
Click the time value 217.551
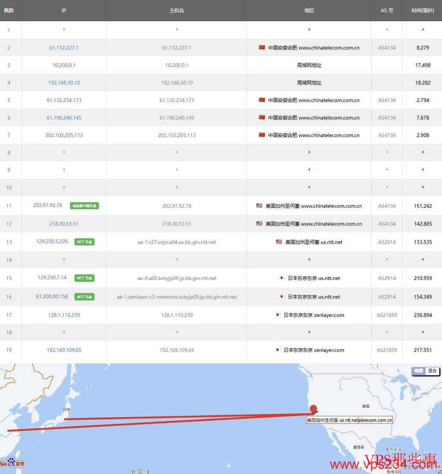click(423, 350)
